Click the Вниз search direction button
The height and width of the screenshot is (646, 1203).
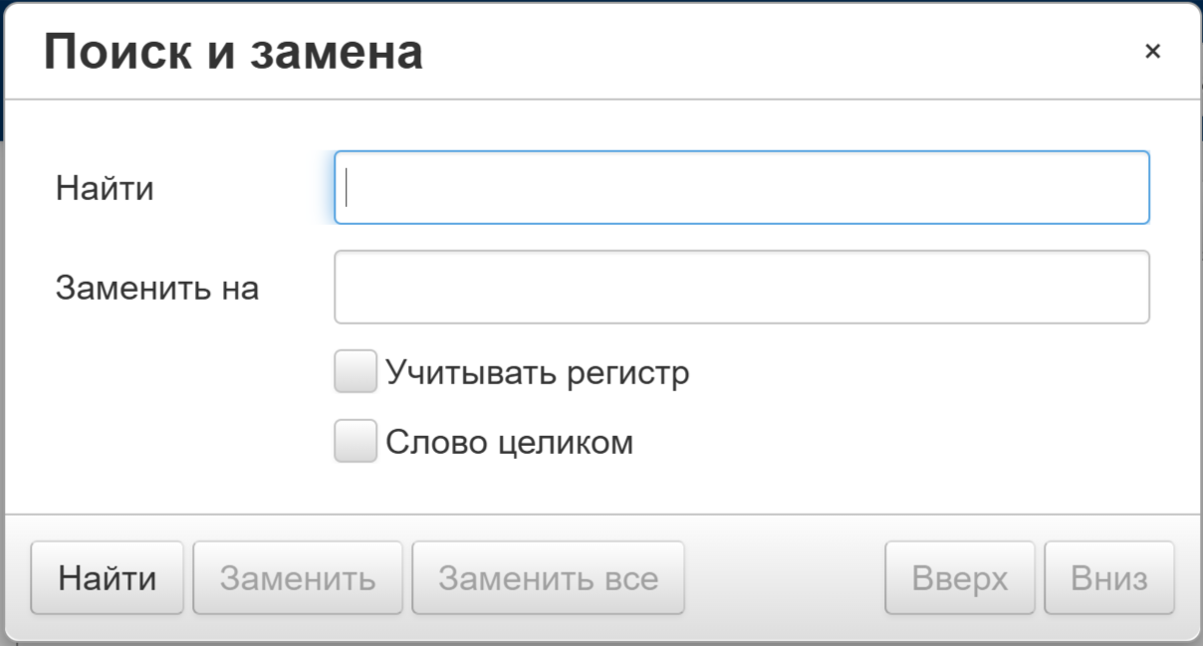coord(1109,578)
